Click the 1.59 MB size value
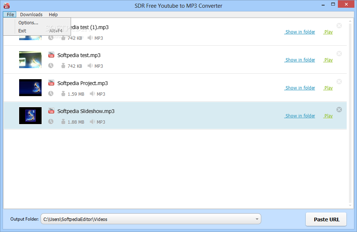The image size is (357, 232). pyautogui.click(x=76, y=94)
